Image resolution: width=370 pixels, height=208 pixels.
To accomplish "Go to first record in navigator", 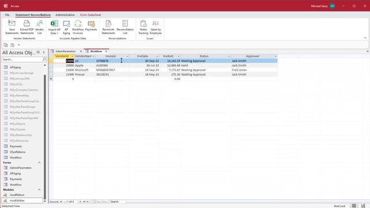I will (61, 202).
